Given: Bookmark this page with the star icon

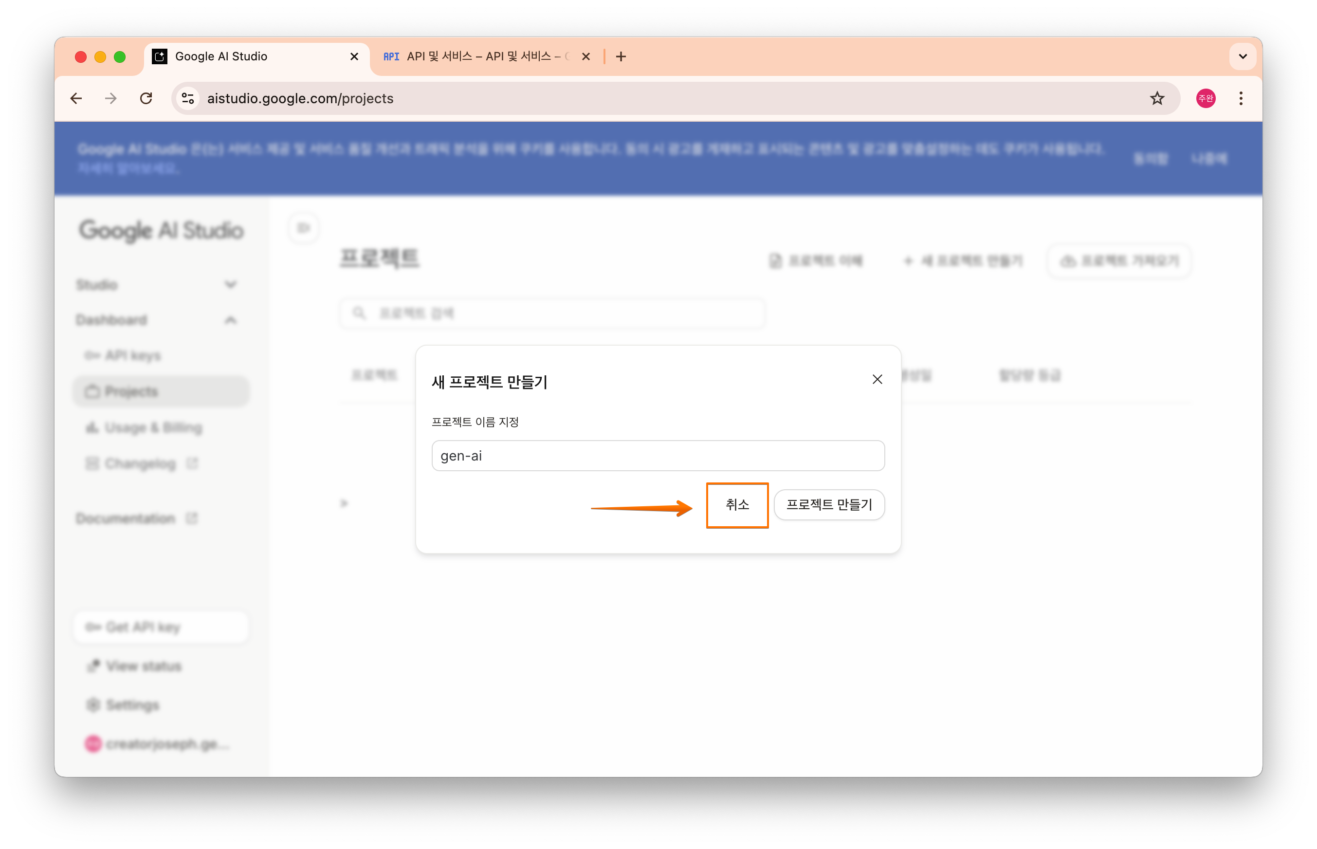Looking at the screenshot, I should (1157, 99).
